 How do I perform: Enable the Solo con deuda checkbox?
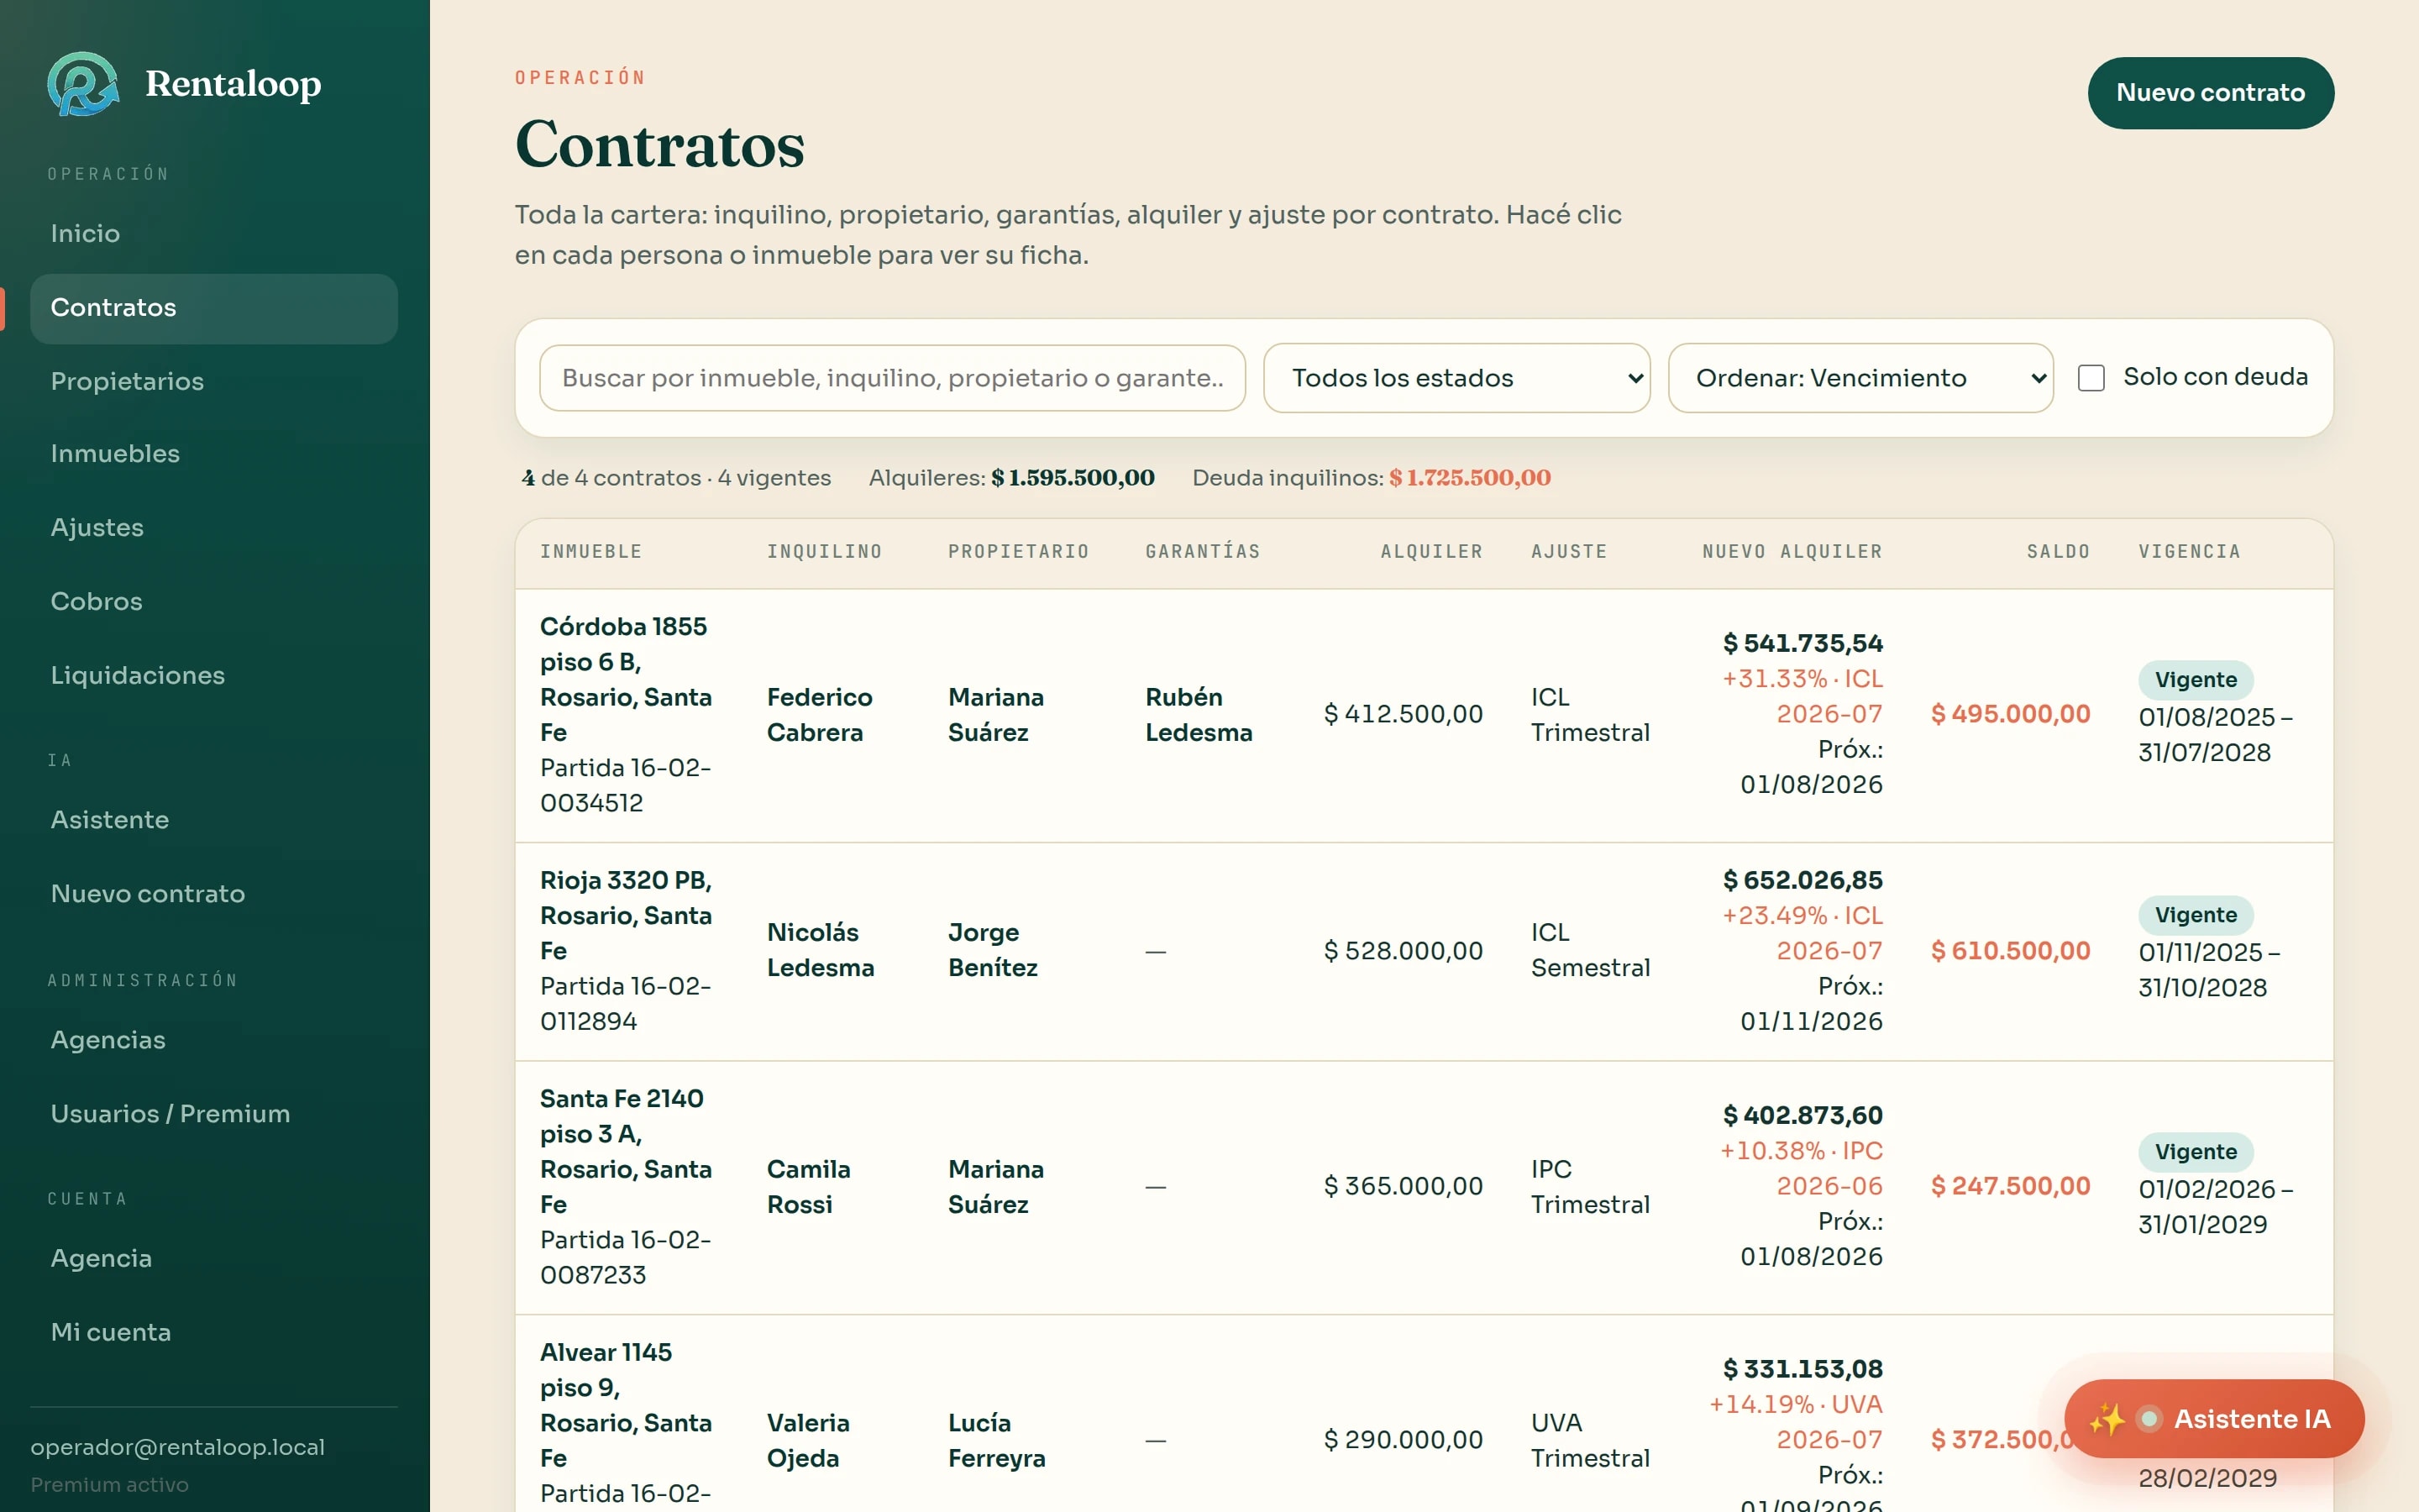tap(2091, 378)
